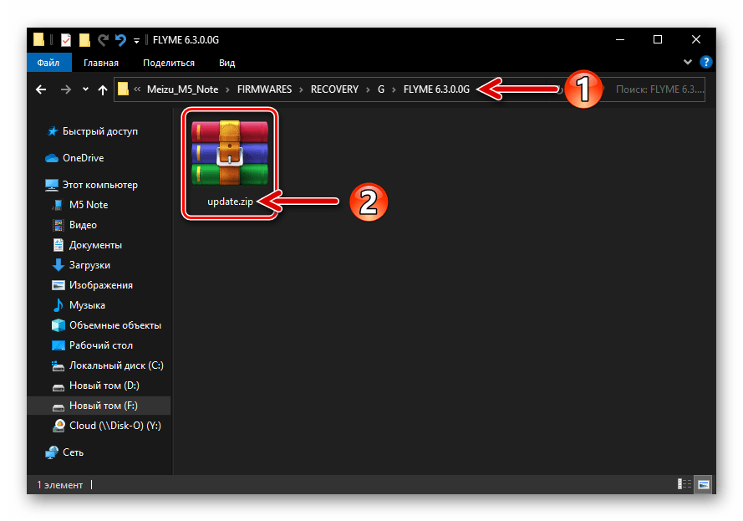Click the New Folder icon in title bar
This screenshot has width=743, height=521.
click(84, 40)
